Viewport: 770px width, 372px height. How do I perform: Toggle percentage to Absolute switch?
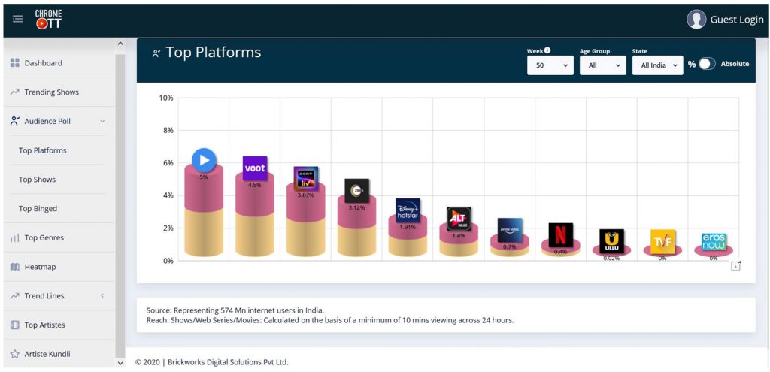tap(706, 64)
